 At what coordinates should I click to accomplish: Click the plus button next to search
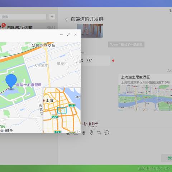[52, 17]
